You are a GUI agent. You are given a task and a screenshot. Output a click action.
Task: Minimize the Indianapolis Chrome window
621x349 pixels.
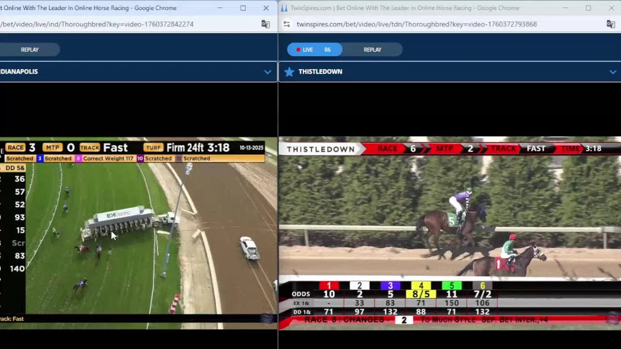[x=220, y=8]
